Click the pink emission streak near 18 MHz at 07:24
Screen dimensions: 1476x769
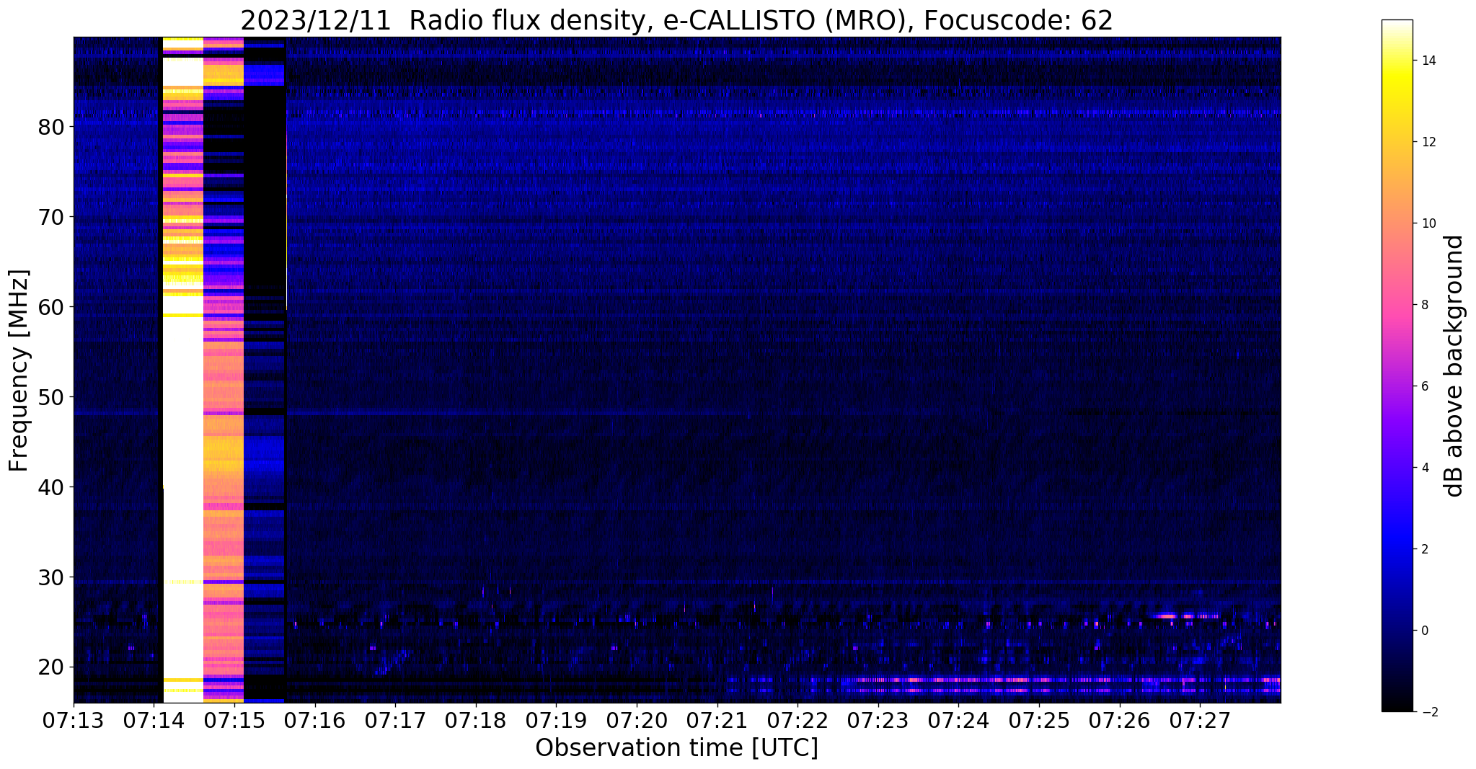point(959,680)
